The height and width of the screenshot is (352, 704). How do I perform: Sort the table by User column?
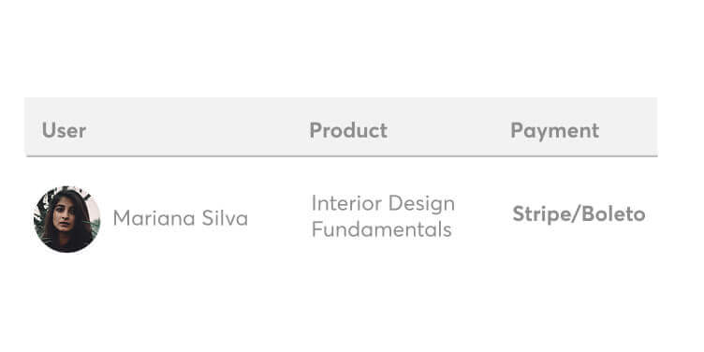(x=64, y=131)
